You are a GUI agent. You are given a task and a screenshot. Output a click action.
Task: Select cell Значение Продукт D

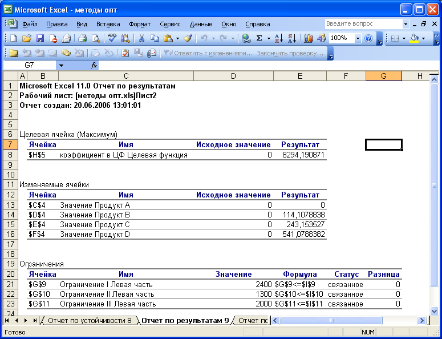[x=126, y=235]
